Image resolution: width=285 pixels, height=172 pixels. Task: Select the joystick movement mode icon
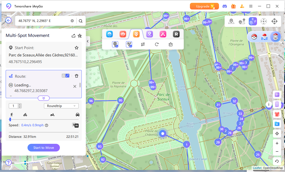click(264, 21)
